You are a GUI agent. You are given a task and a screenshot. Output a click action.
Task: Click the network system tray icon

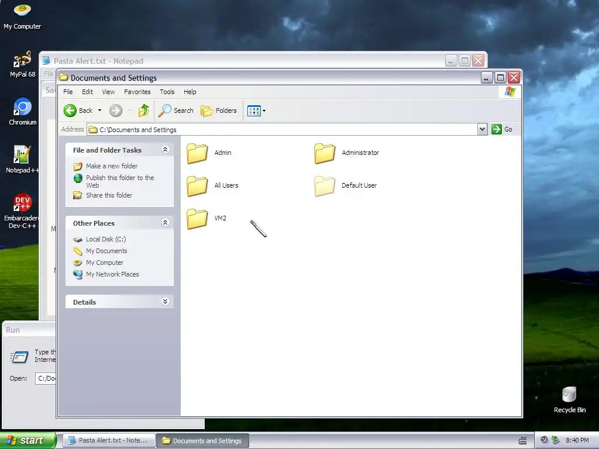pos(555,440)
